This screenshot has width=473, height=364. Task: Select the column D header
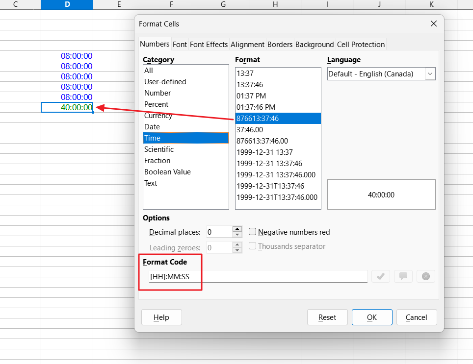pyautogui.click(x=67, y=5)
